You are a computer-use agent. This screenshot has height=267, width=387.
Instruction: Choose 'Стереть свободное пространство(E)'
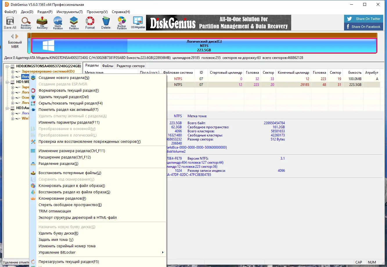(98, 205)
